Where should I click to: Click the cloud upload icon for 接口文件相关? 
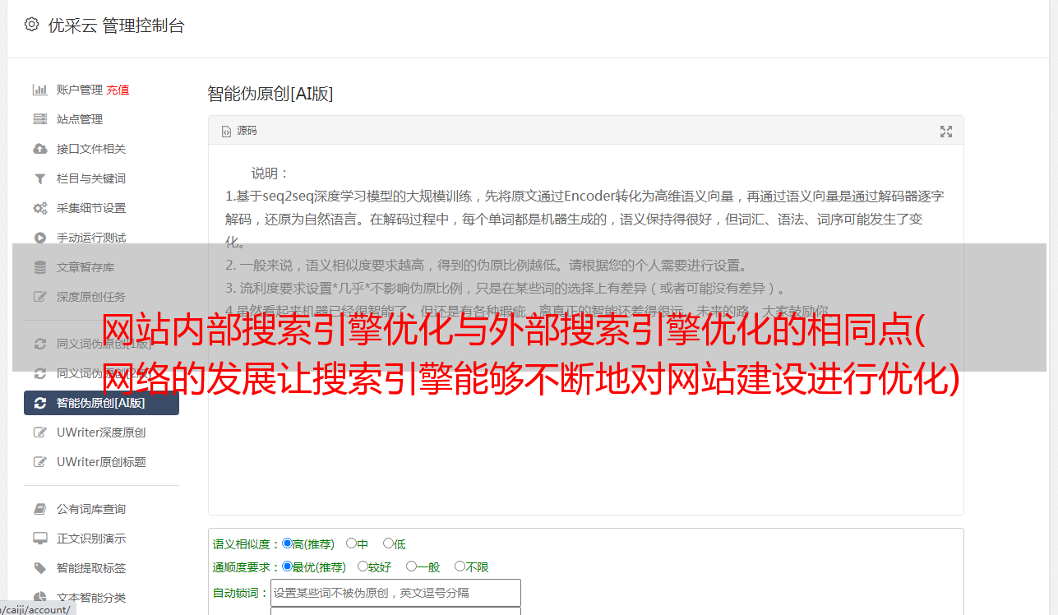pos(39,149)
